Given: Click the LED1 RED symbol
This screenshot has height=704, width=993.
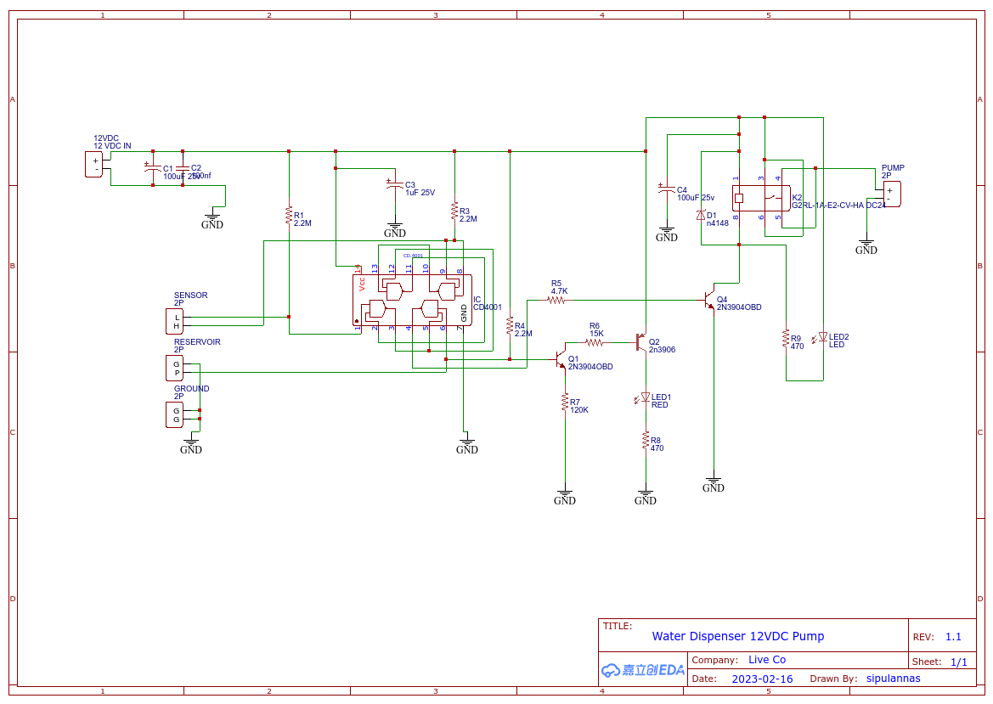Looking at the screenshot, I should 644,399.
